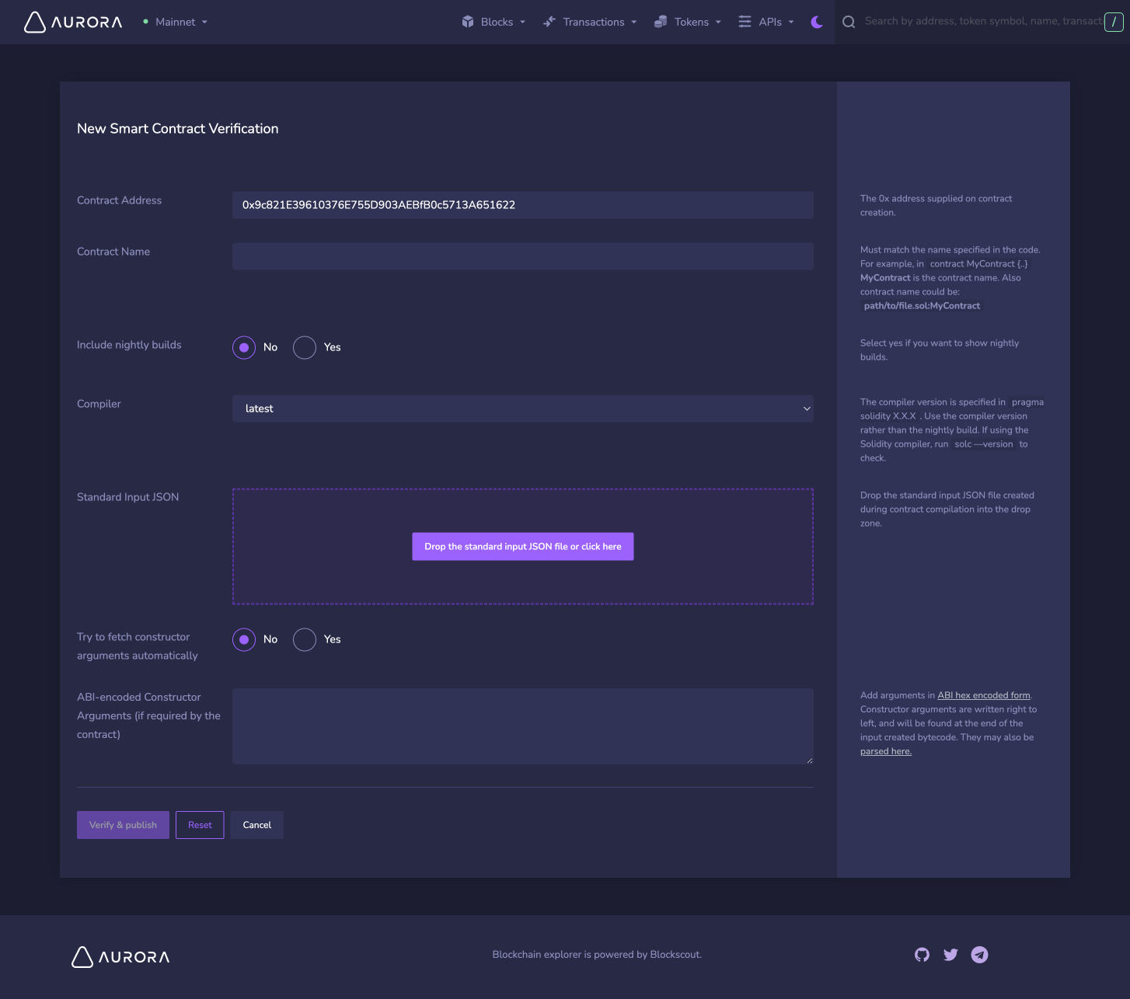Image resolution: width=1130 pixels, height=999 pixels.
Task: Click the path/to/file.sol:MyContract example text
Action: [922, 306]
